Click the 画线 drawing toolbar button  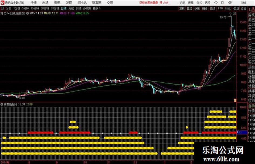coord(213,8)
